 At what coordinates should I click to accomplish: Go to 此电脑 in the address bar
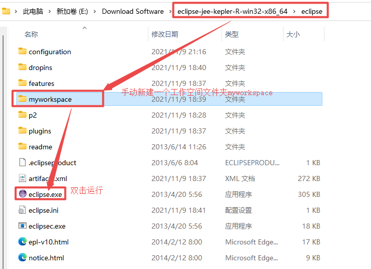click(x=33, y=11)
